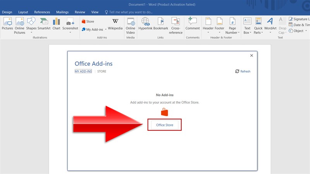Screen dimensions: 310x174
Task: Click the Office Store button
Action: (x=164, y=125)
